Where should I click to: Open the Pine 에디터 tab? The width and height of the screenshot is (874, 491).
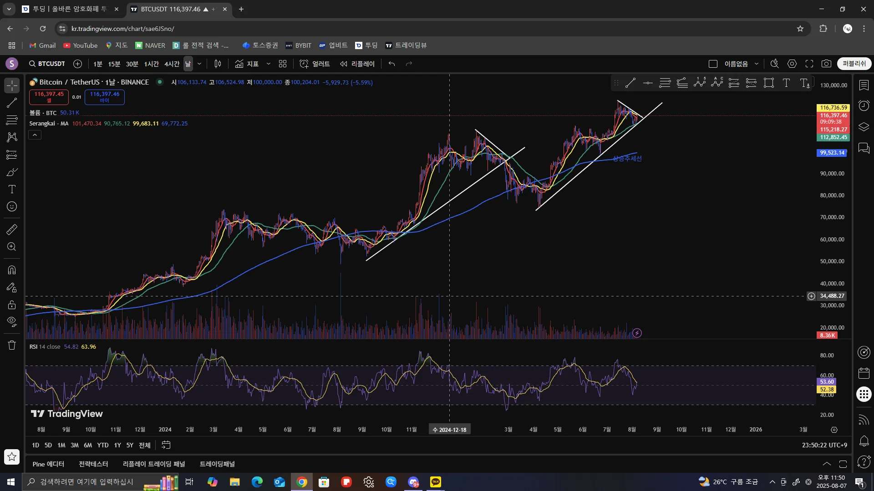click(x=48, y=464)
